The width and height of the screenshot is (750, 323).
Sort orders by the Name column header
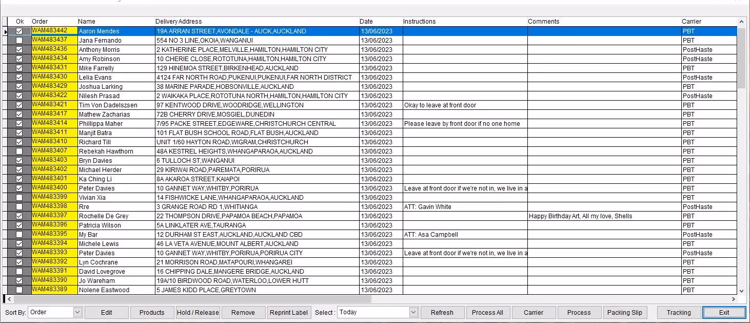(x=87, y=21)
